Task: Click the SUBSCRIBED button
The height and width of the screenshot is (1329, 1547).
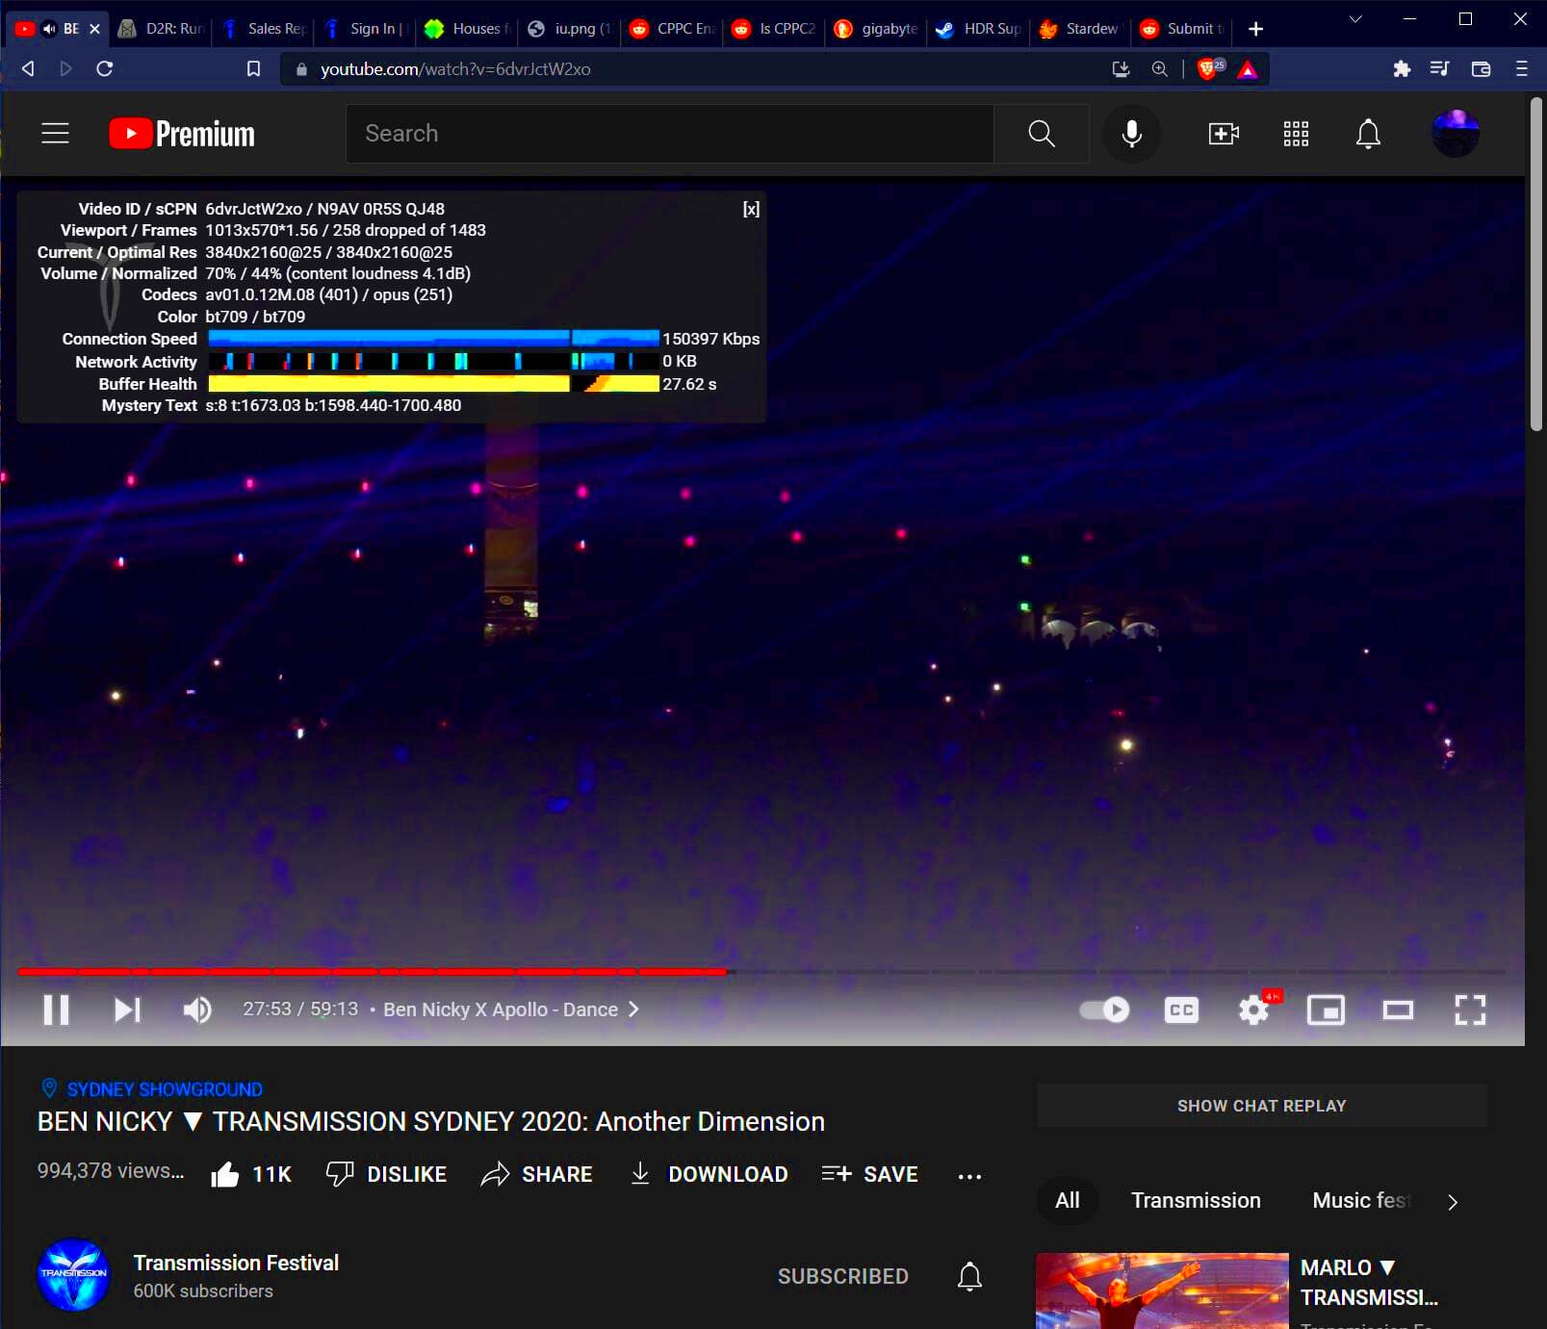Action: pos(842,1276)
